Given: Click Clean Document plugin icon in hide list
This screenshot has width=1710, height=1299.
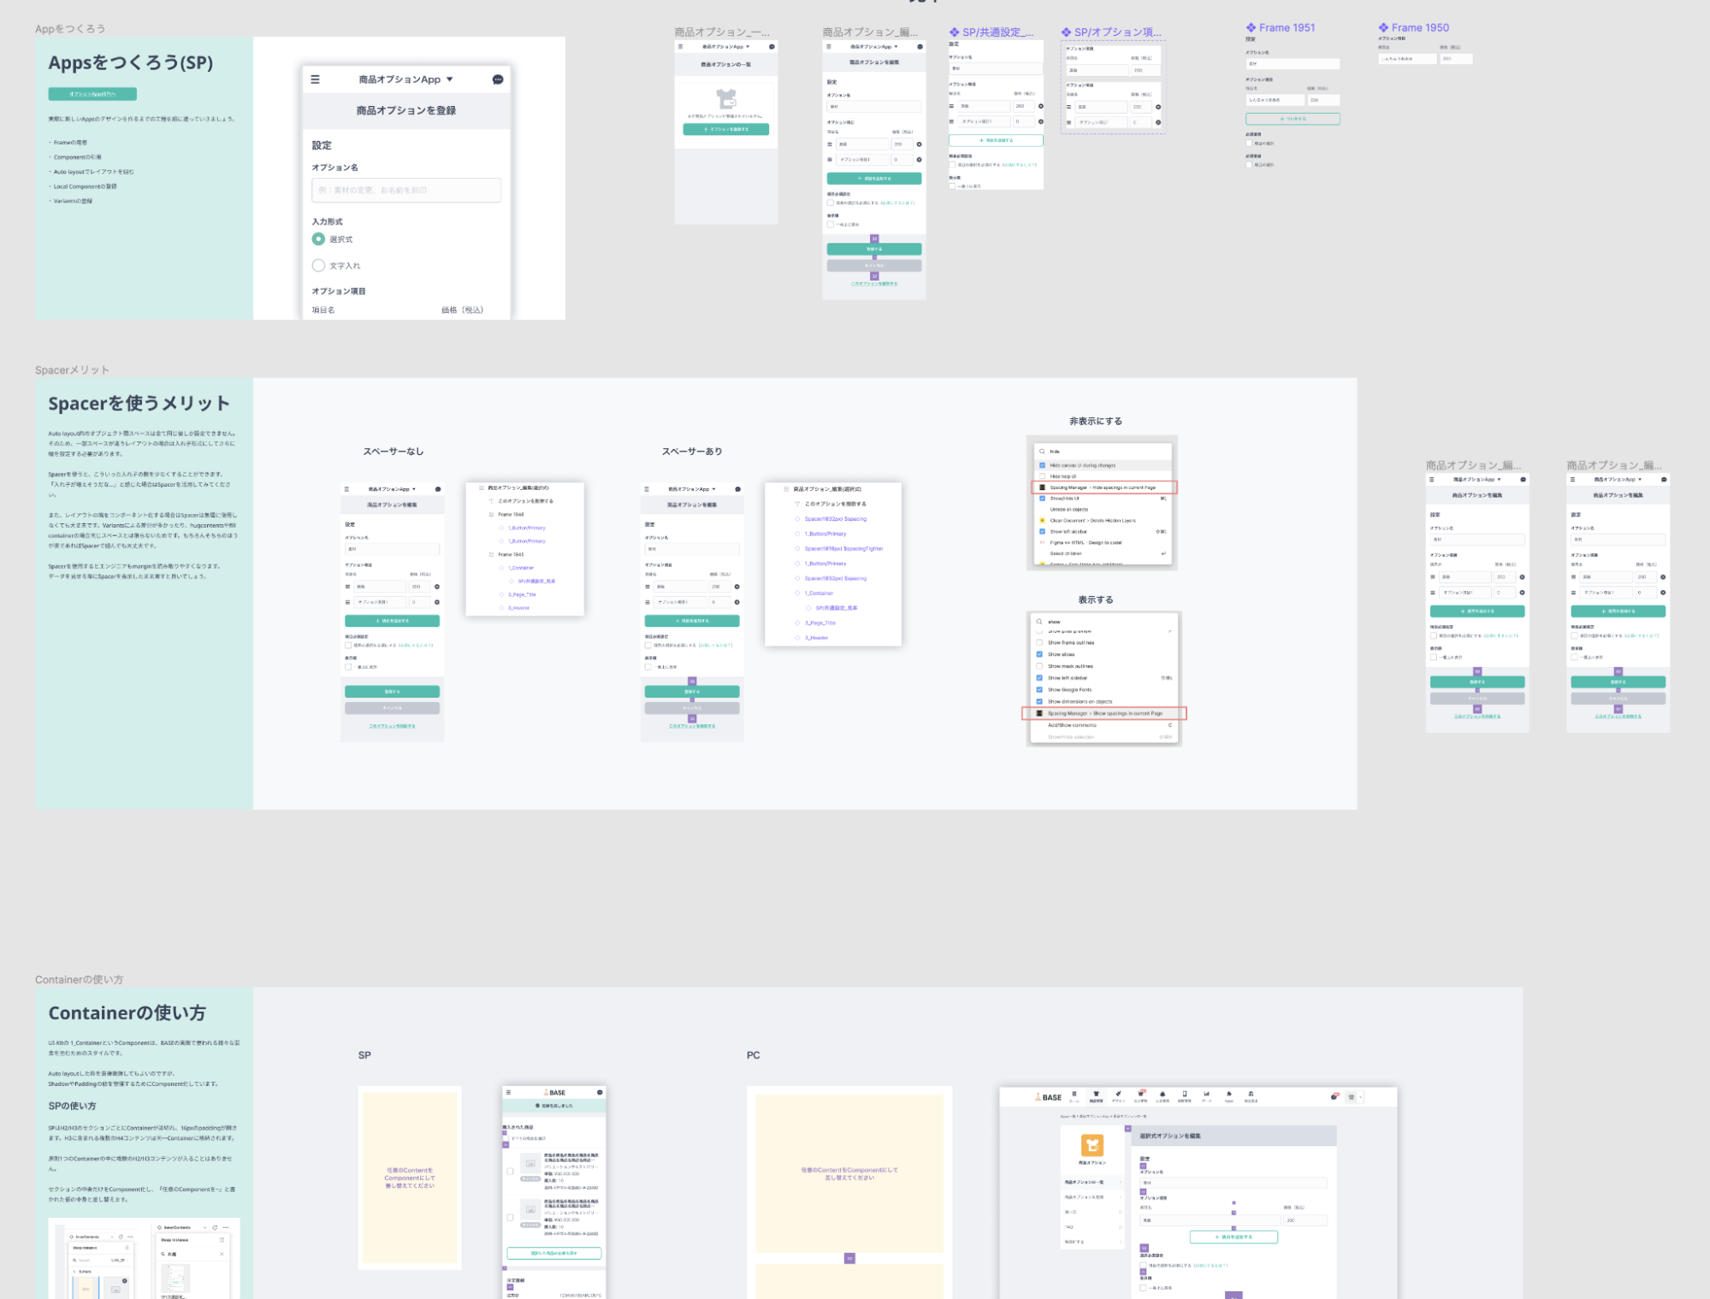Looking at the screenshot, I should click(1042, 520).
